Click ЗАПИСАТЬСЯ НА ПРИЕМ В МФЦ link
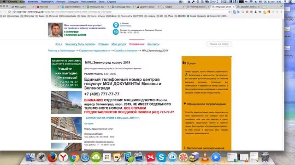 (112, 118)
